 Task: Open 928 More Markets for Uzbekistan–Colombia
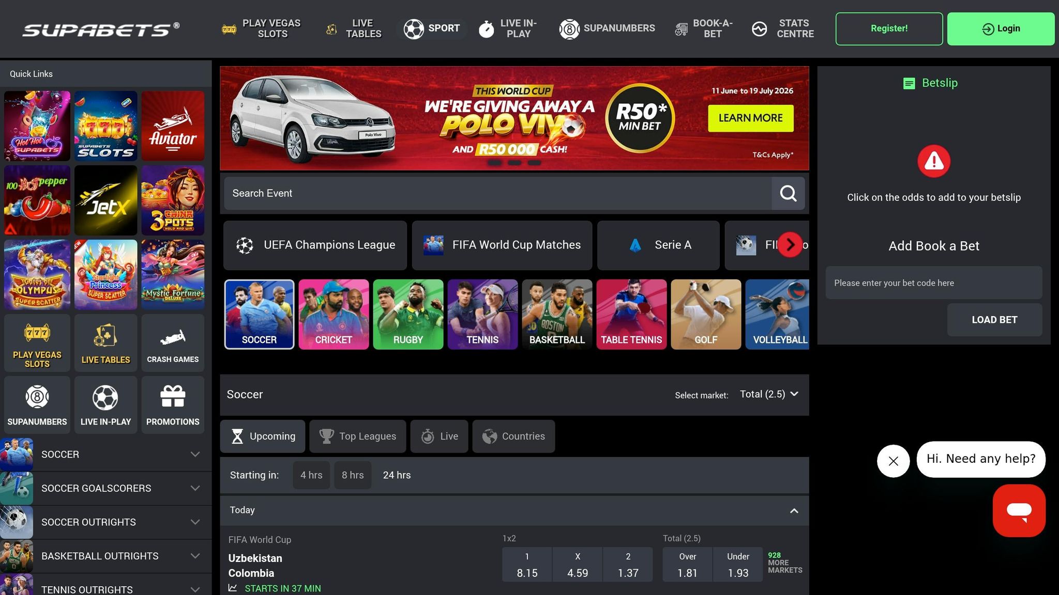(785, 562)
